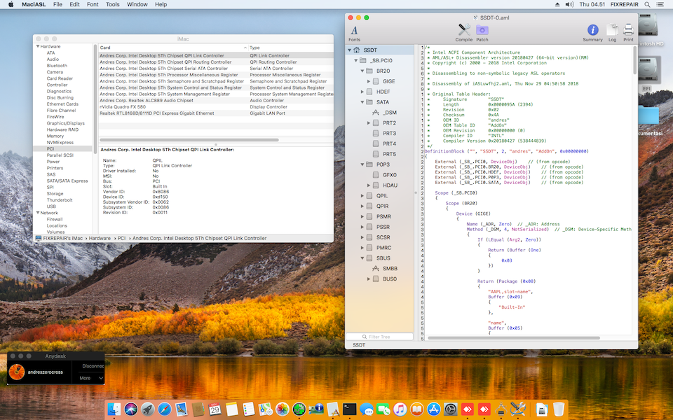Show the Summary info panel

point(592,31)
